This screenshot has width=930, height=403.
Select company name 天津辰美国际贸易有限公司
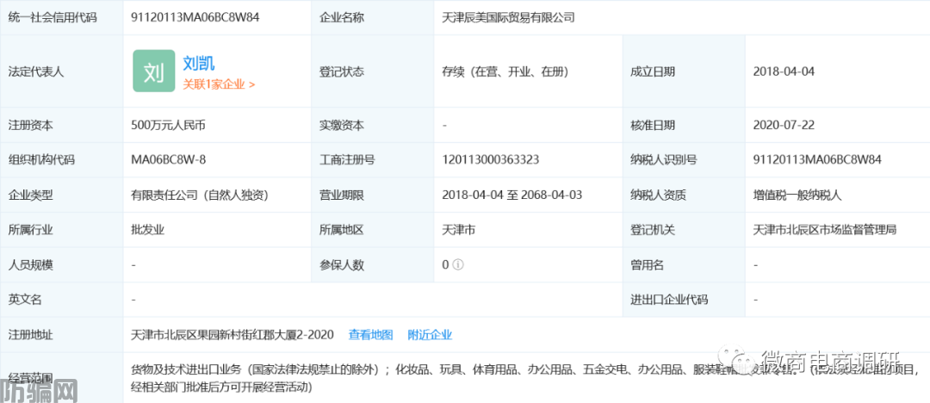click(508, 17)
